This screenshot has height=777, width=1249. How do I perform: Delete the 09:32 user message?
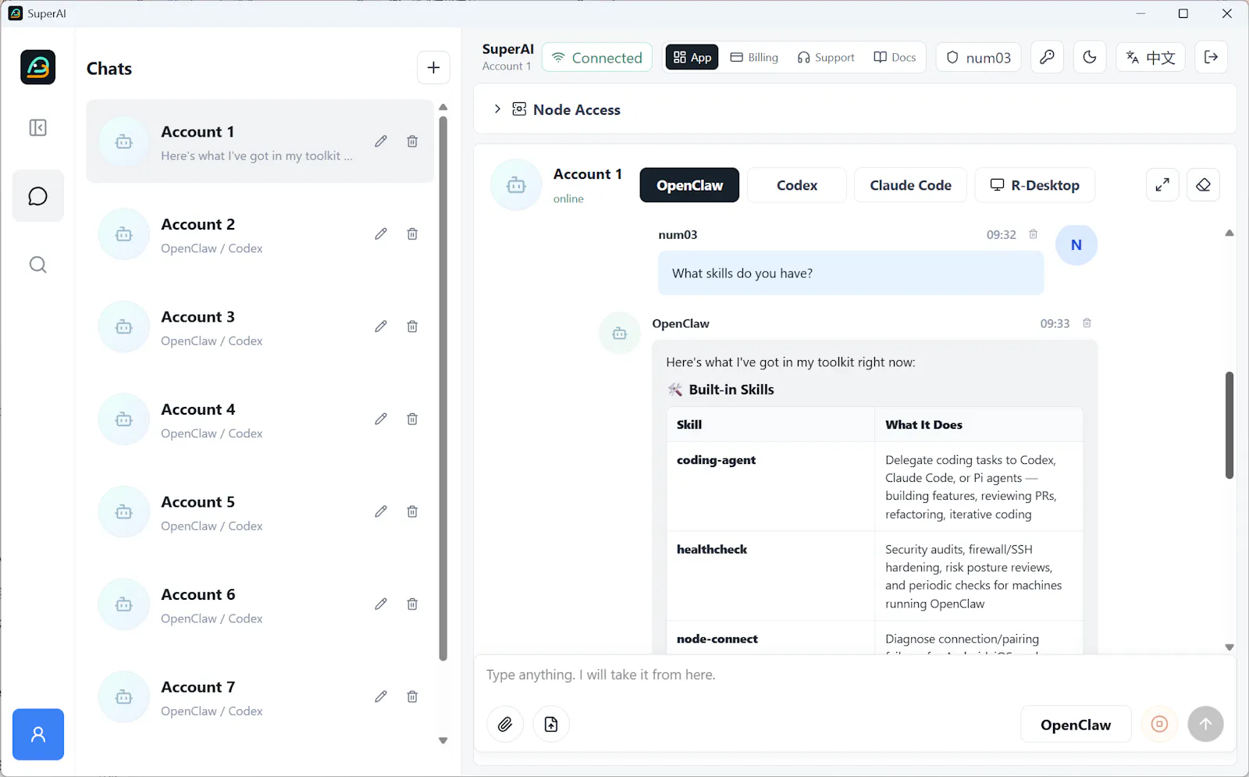click(x=1033, y=234)
